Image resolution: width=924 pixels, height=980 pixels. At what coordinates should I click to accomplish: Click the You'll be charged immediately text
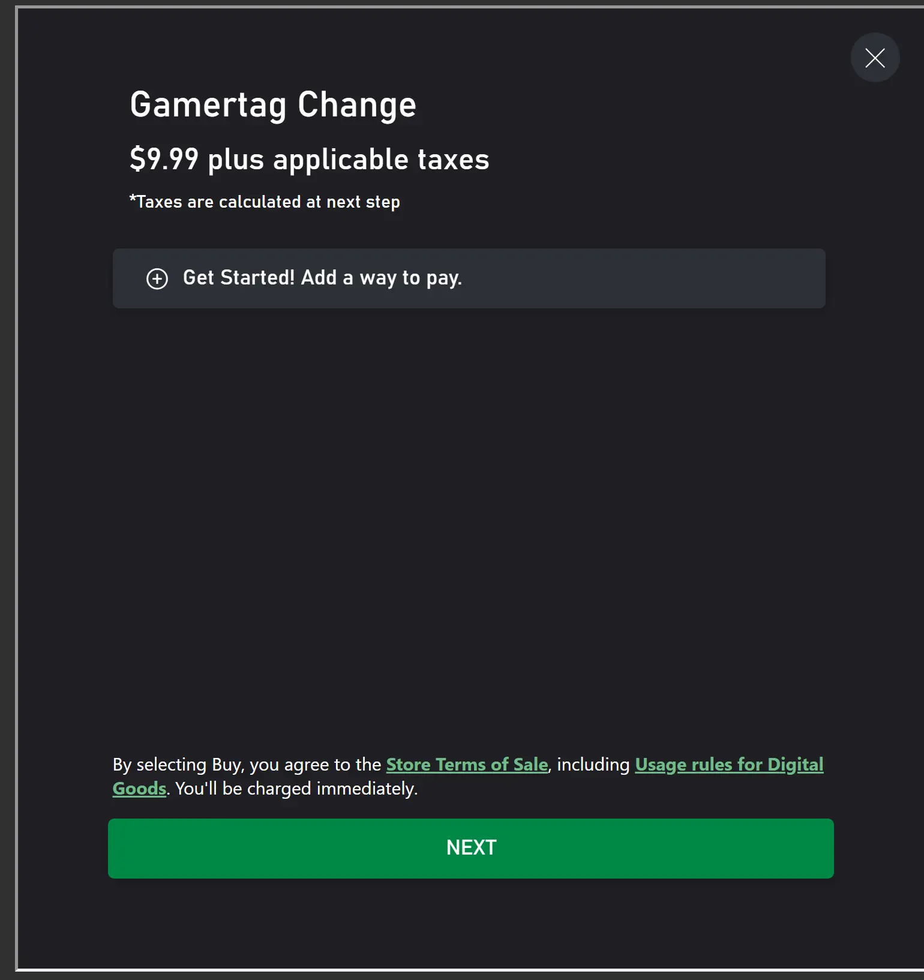pyautogui.click(x=296, y=789)
